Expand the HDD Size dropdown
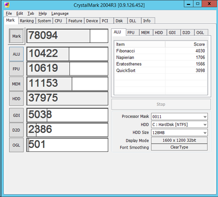The image size is (218, 197). click(179, 133)
